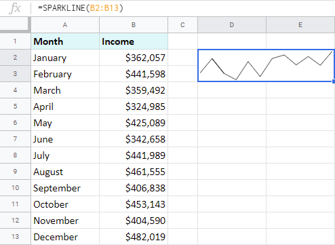The image size is (335, 245).
Task: Select the June cell
Action: pos(65,139)
